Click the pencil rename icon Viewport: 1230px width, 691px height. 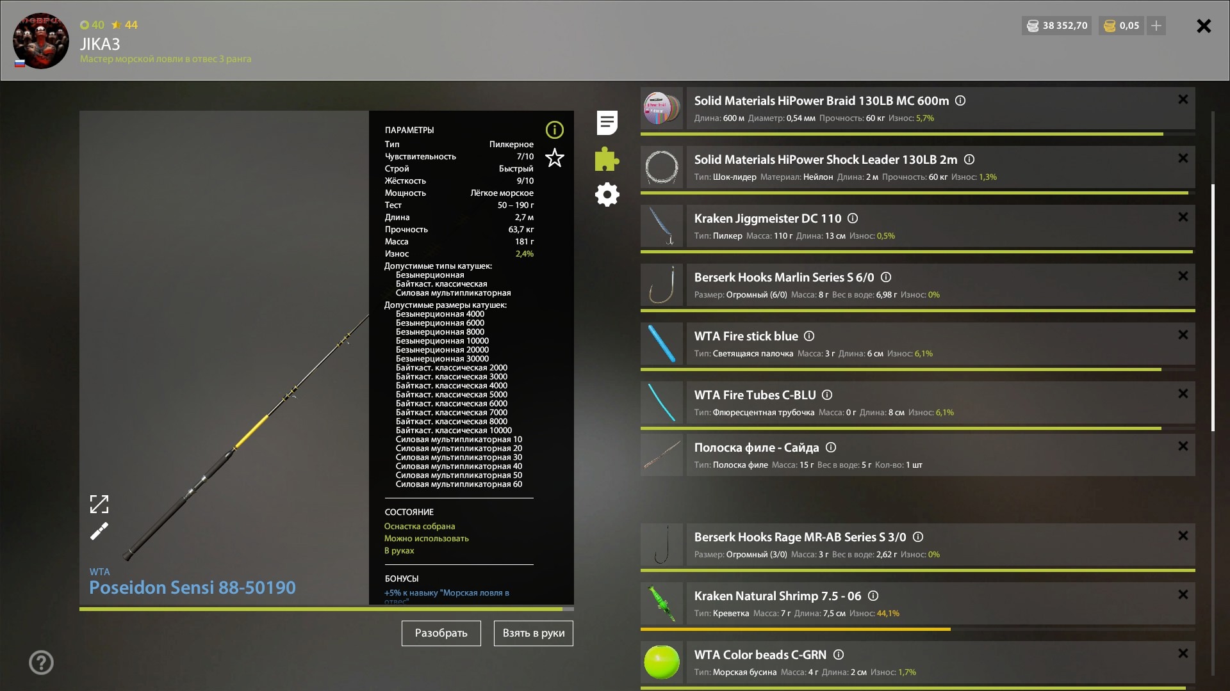click(99, 531)
